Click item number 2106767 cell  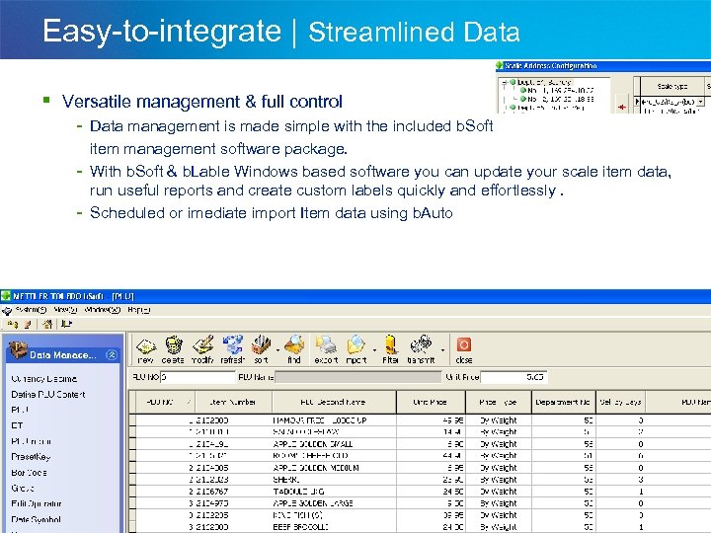(234, 492)
